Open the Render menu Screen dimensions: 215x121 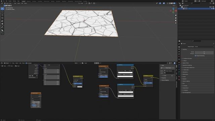pos(10,1)
